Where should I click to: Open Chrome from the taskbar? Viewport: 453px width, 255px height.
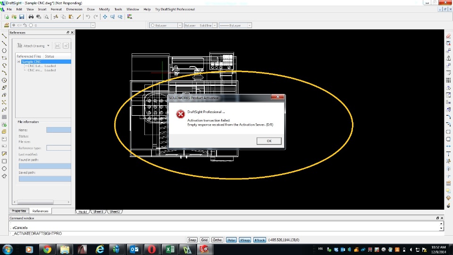tap(47, 249)
